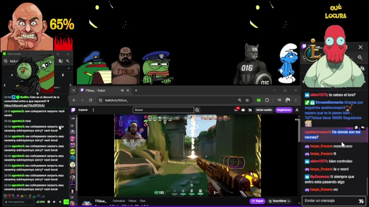Screen dimensions: 369x207
Task: Collapse Twitch chat with the arrow by the stream
Action: [297, 119]
